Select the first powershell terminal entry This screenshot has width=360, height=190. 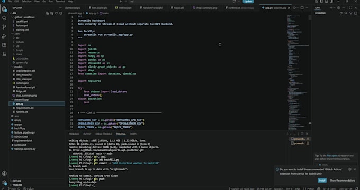(300, 139)
